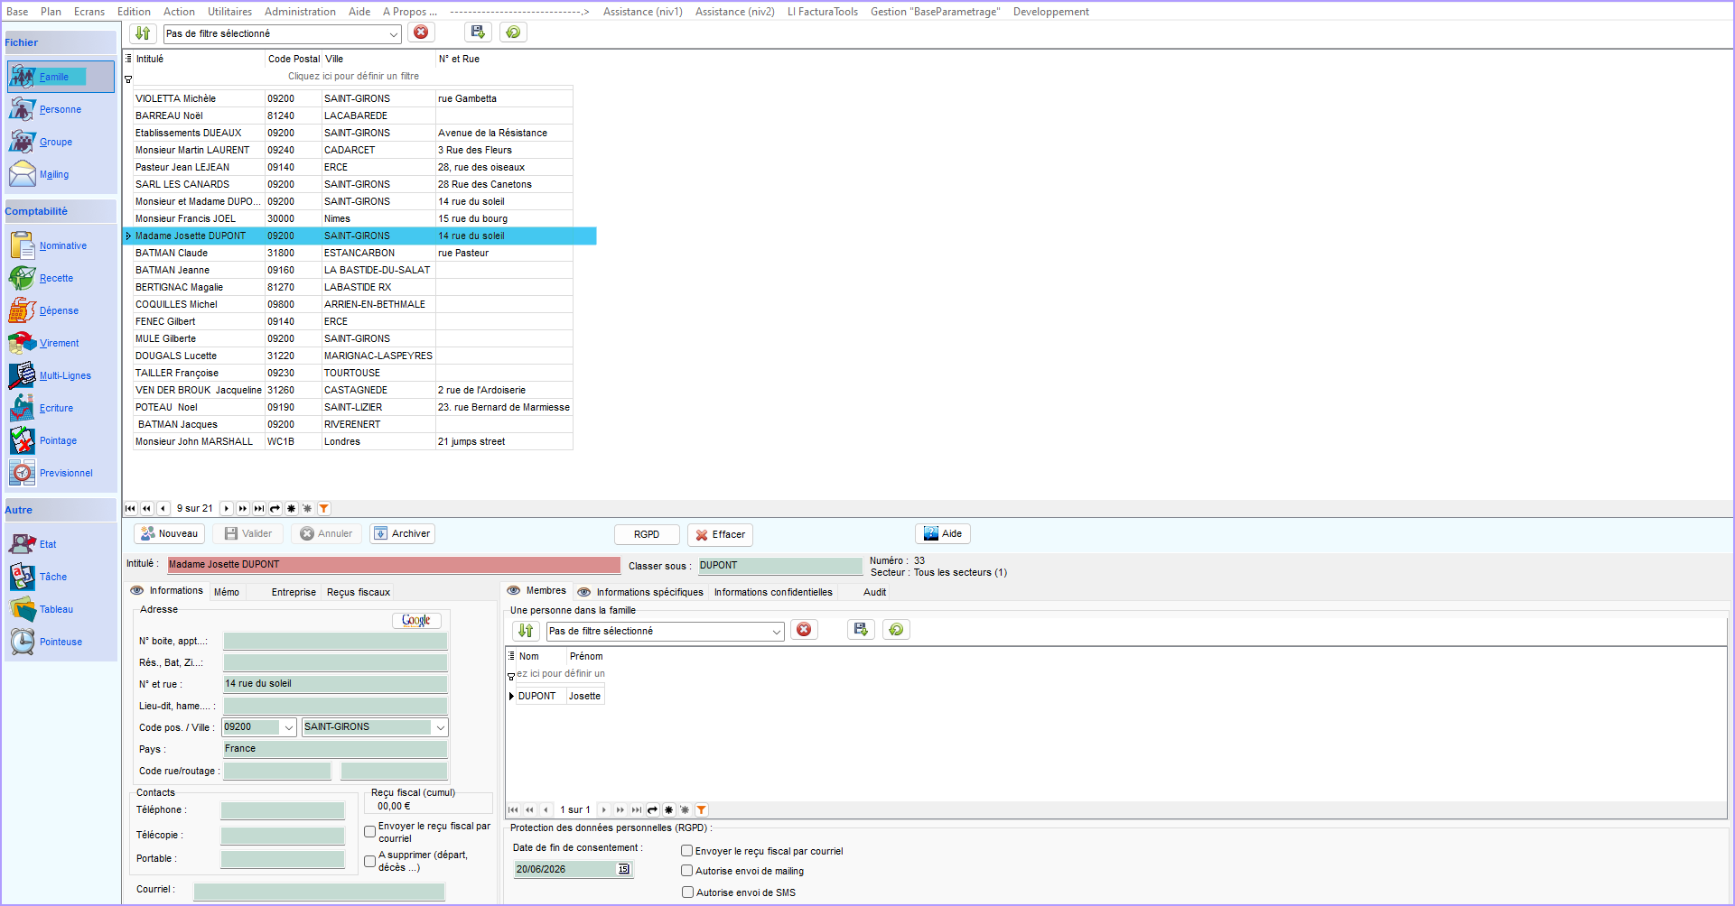Open the Dépense sidebar icon
This screenshot has height=906, width=1735.
click(x=23, y=310)
